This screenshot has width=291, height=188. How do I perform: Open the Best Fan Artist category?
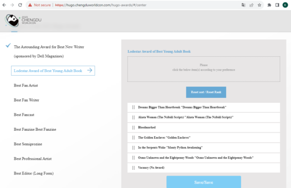(x=26, y=86)
